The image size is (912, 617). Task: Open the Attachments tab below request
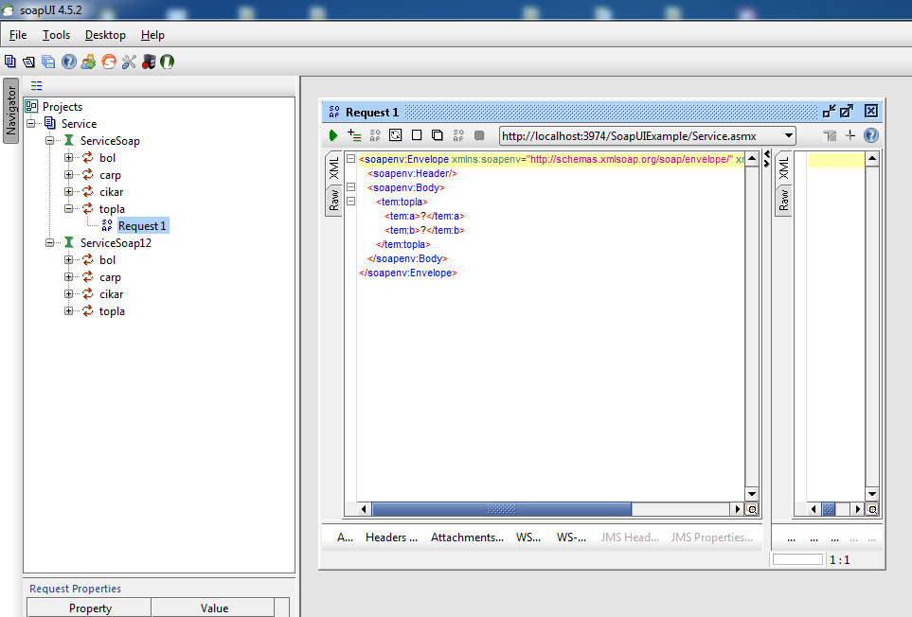click(x=467, y=538)
